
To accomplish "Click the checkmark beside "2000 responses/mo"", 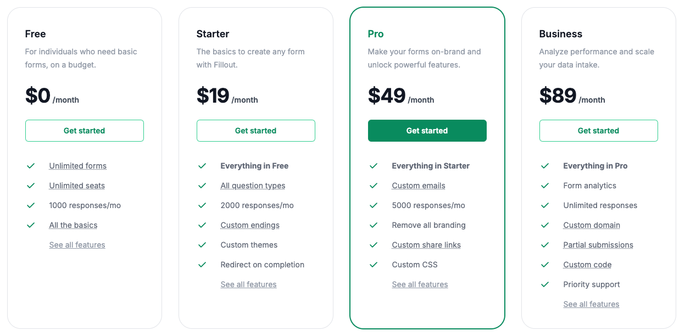I will (203, 205).
